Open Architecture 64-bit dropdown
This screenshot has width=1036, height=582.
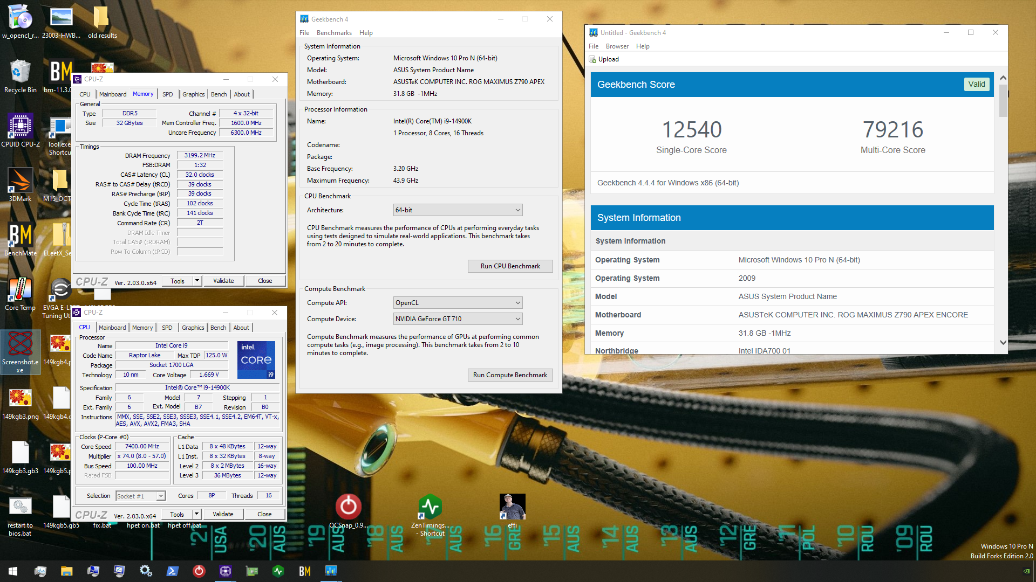(x=458, y=210)
